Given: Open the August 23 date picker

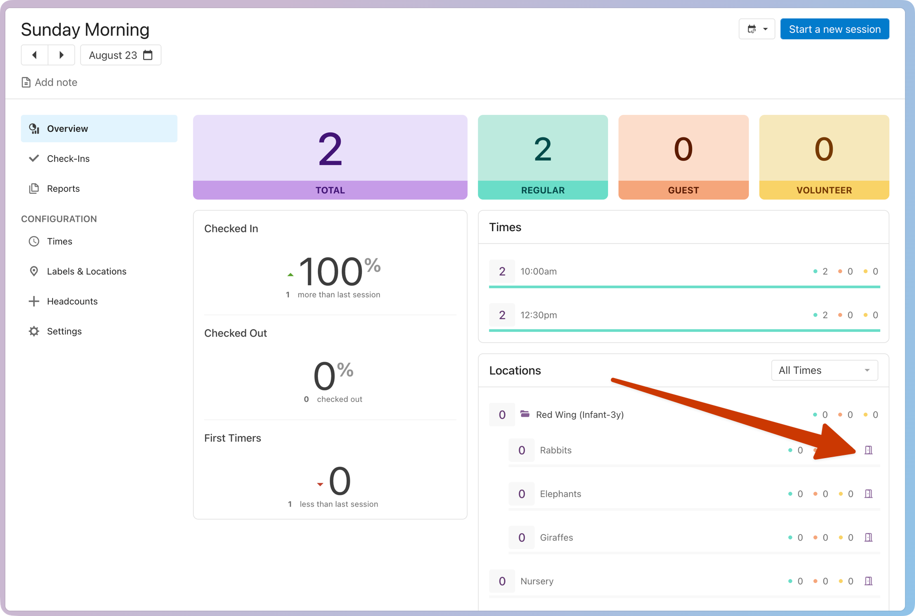Looking at the screenshot, I should click(121, 55).
